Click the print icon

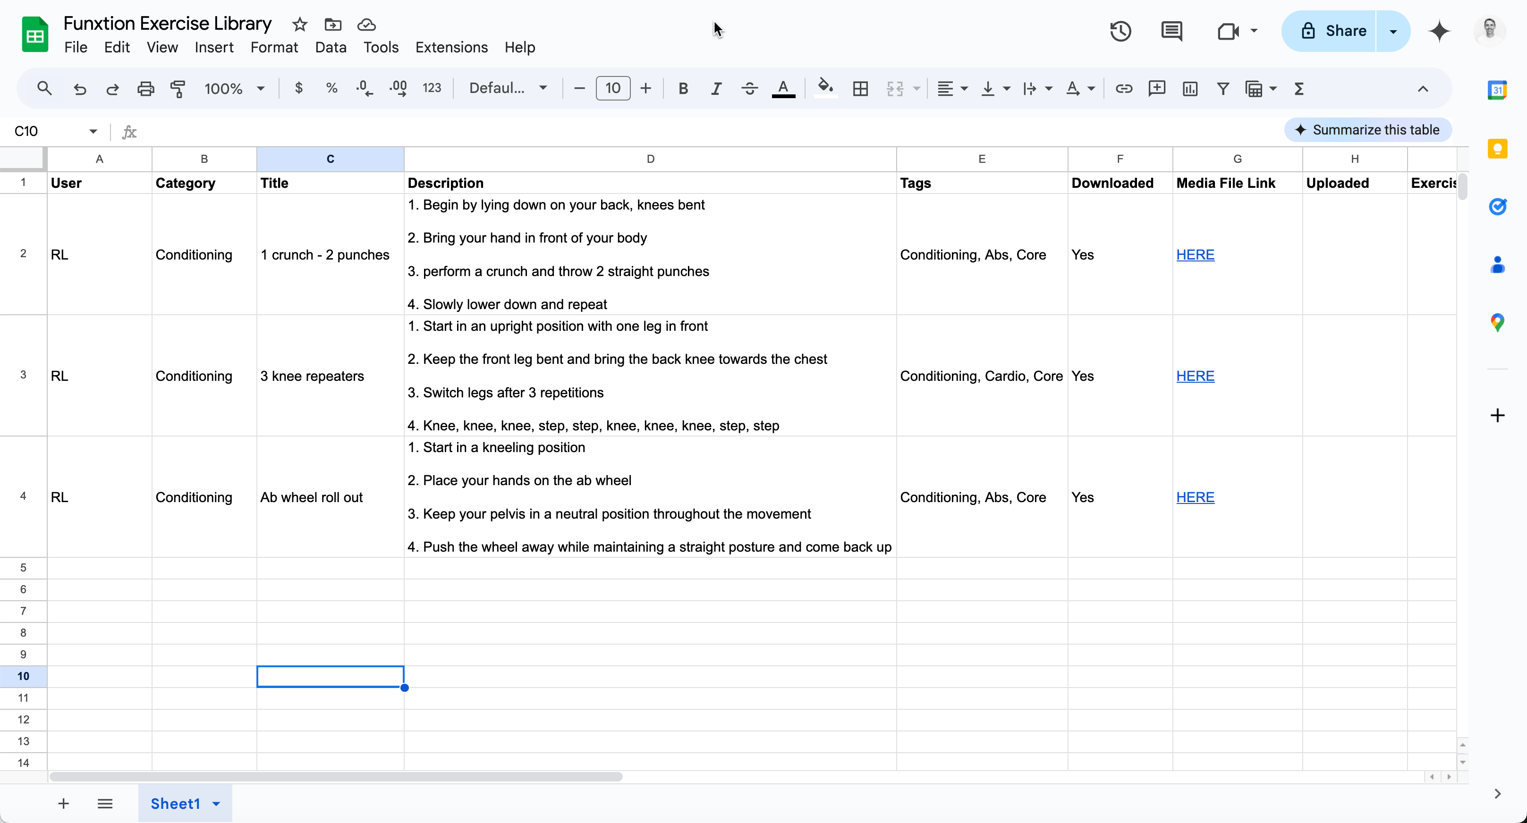tap(145, 89)
